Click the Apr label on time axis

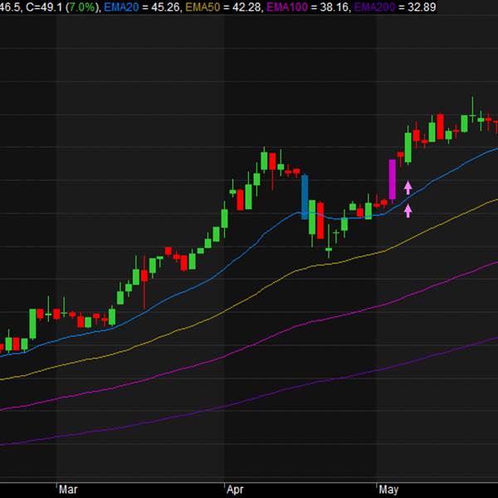(x=235, y=490)
